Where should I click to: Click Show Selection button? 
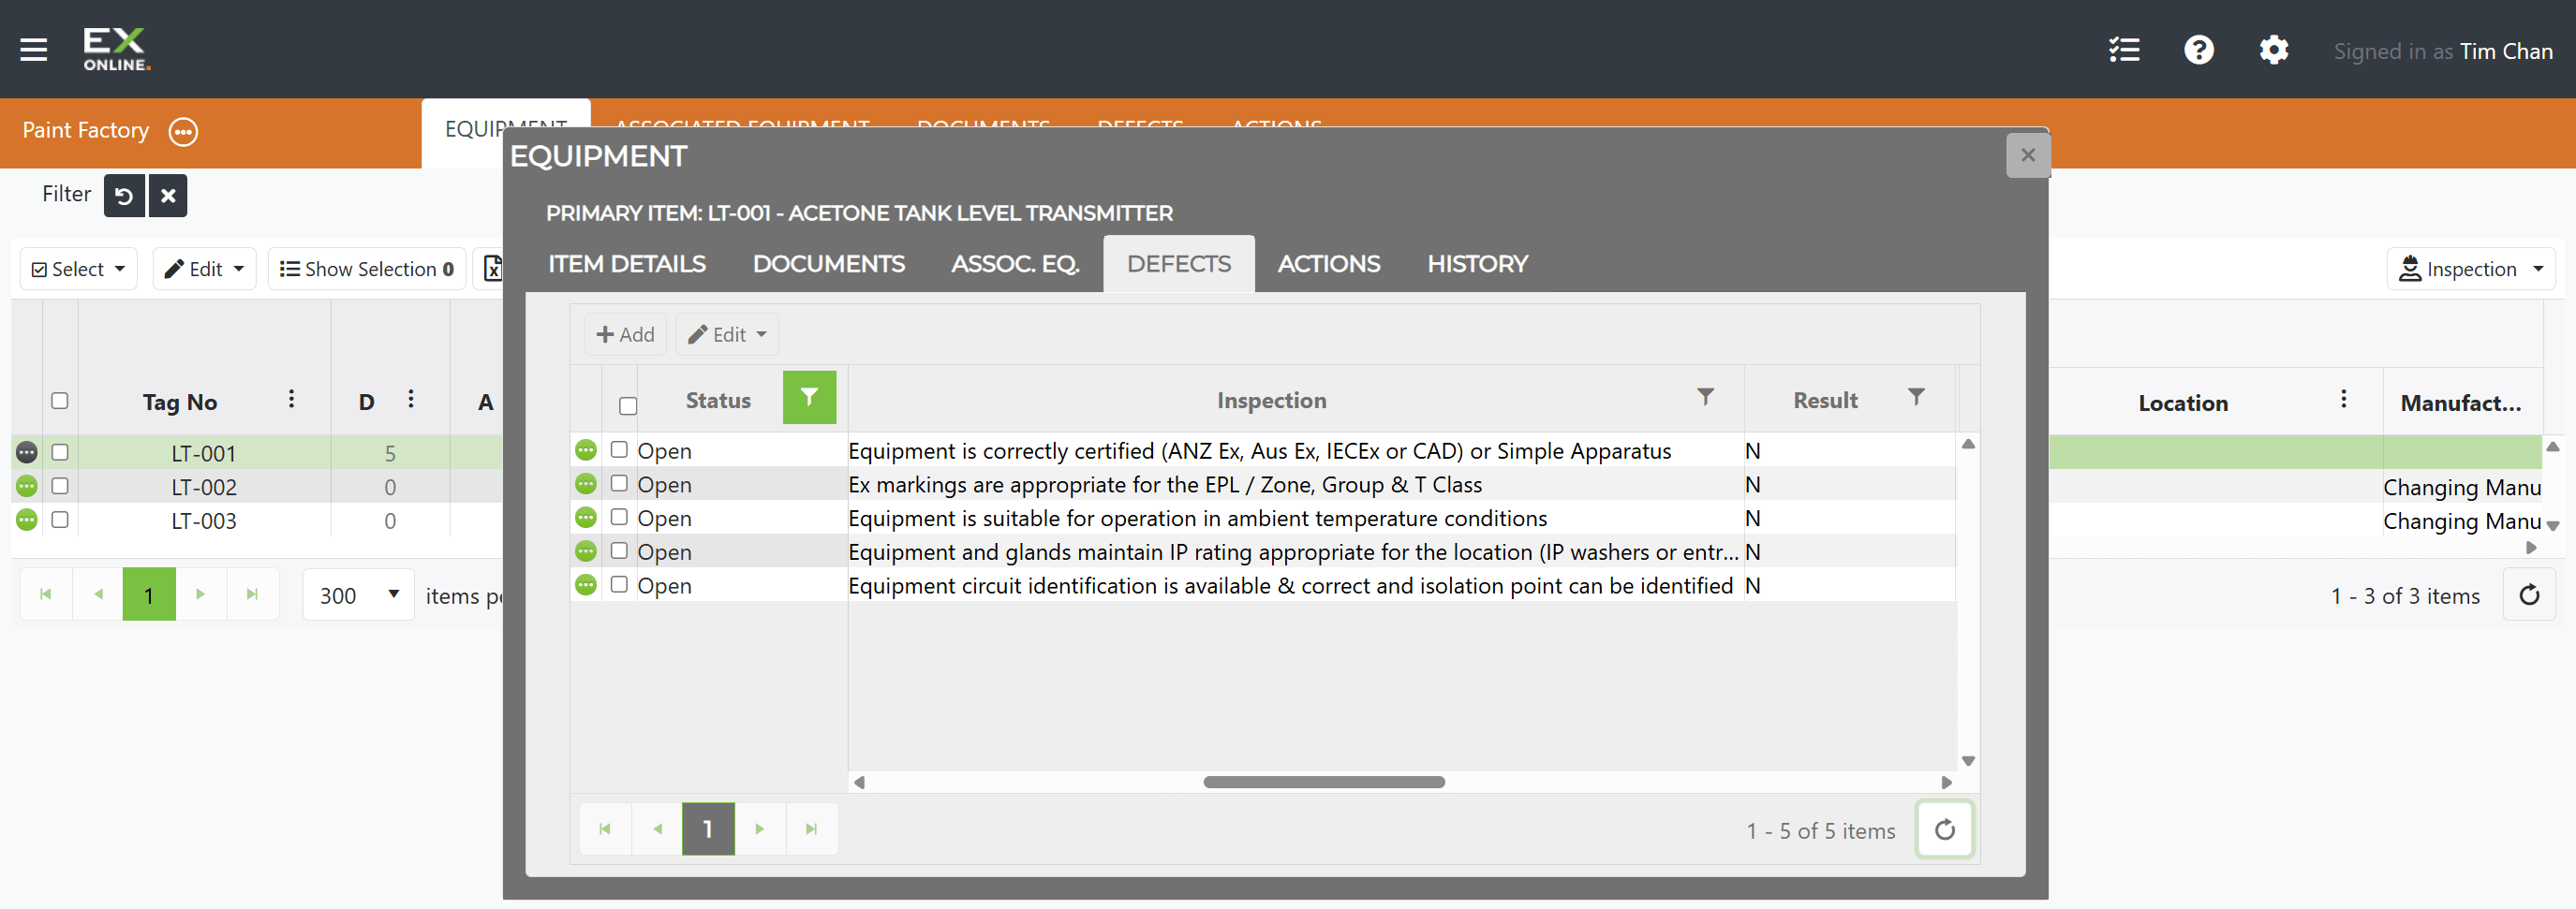[367, 269]
